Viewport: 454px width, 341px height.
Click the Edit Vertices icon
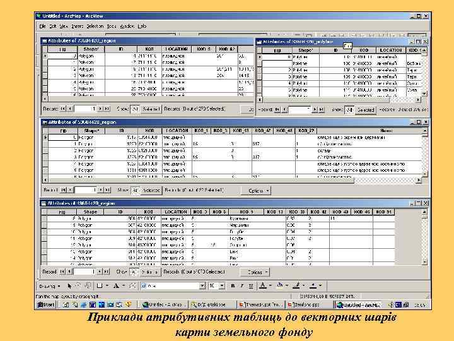[132, 286]
